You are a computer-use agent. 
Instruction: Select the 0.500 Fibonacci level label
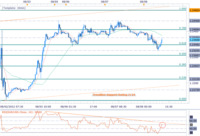pos(183,54)
